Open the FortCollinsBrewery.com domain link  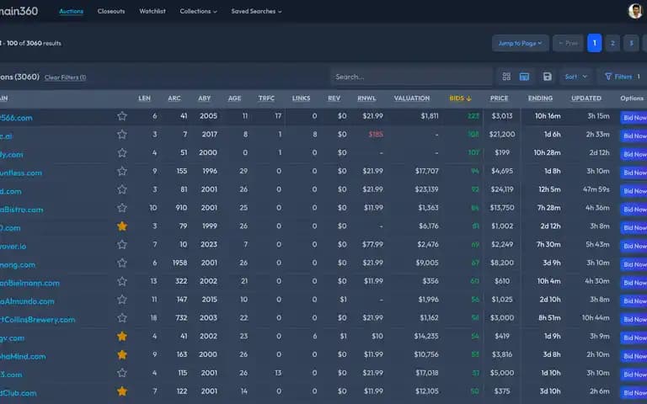coord(38,320)
